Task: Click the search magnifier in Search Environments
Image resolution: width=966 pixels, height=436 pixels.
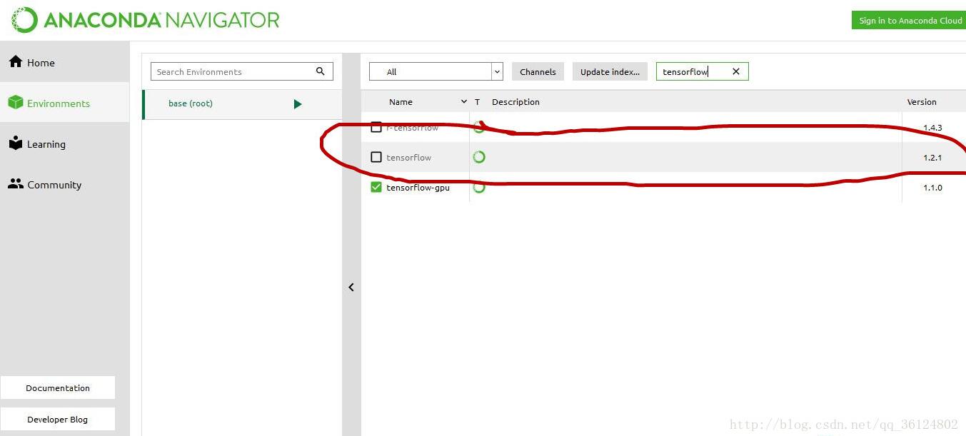Action: [321, 71]
